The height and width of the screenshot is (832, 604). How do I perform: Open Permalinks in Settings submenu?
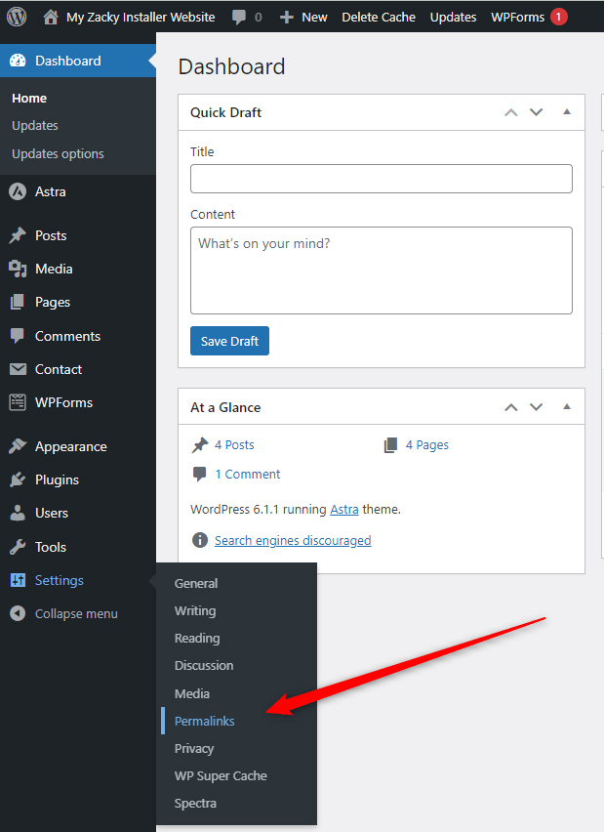pyautogui.click(x=204, y=721)
